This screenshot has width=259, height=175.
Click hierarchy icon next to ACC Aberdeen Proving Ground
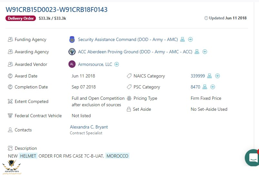[197, 52]
